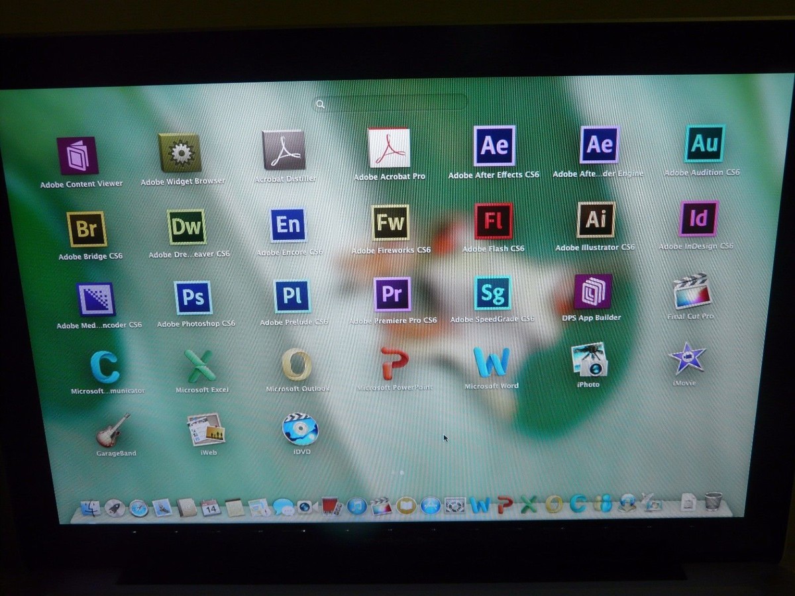Click the Launchpad search field
The image size is (795, 596).
(390, 103)
